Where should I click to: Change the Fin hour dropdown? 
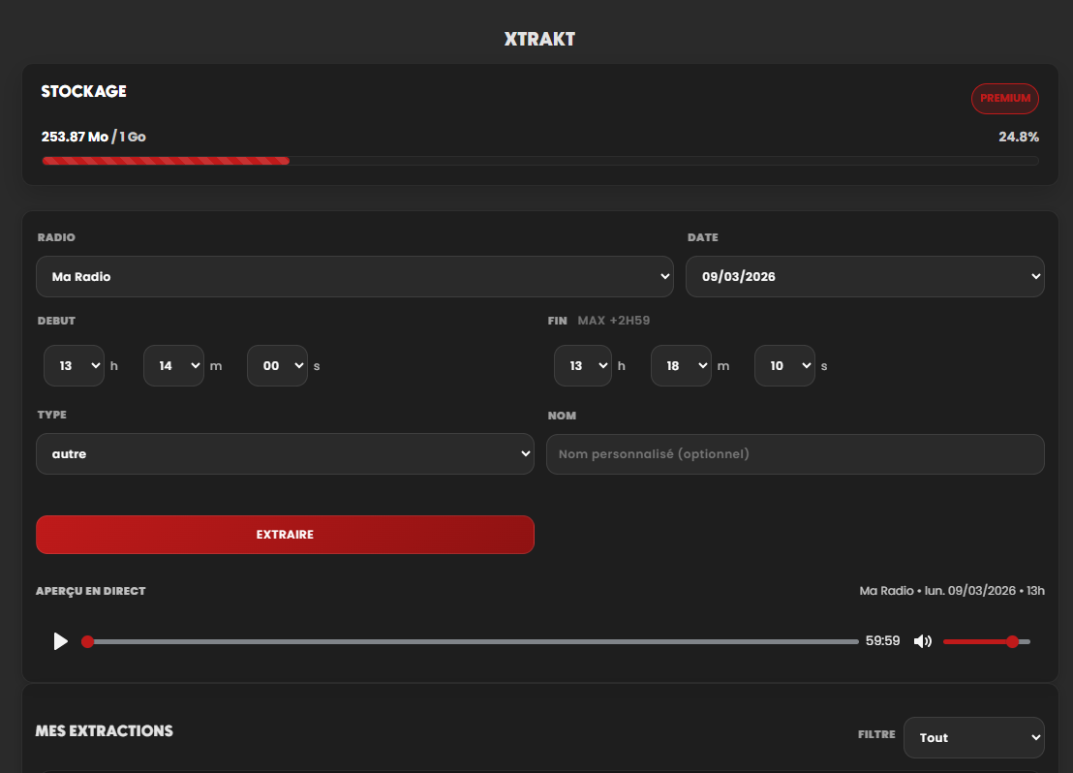coord(583,366)
